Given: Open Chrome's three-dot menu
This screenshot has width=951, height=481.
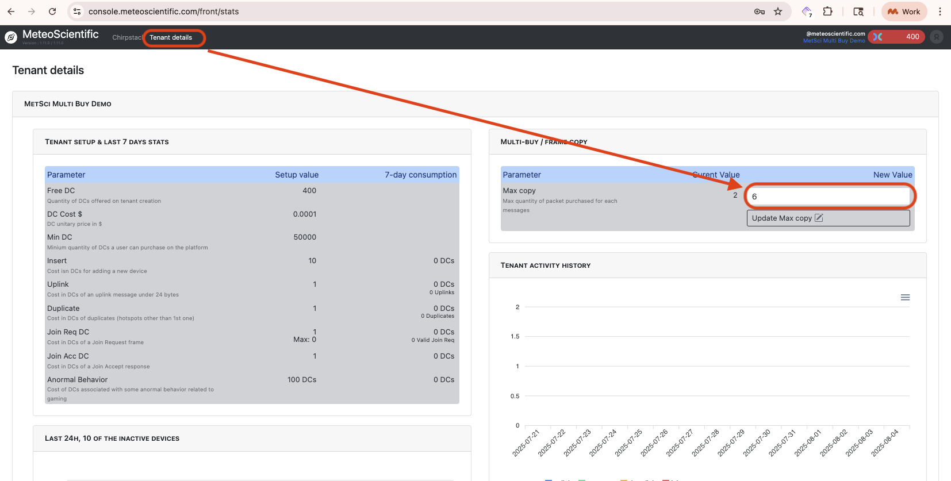Looking at the screenshot, I should (x=940, y=11).
